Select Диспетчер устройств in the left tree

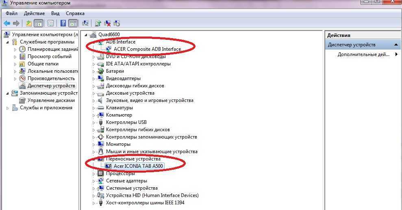point(51,86)
